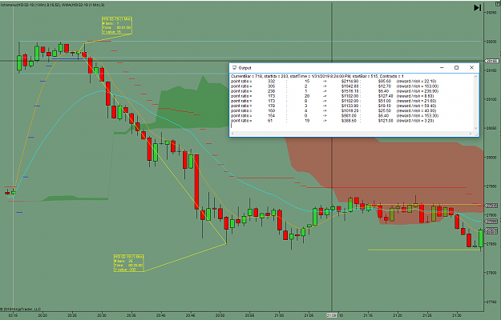Click the output row with reward/risk 8.60
The image size is (501, 320).
point(333,96)
